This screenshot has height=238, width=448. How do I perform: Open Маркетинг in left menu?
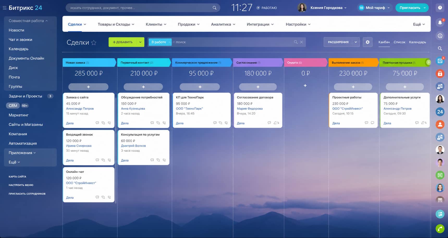pos(19,115)
